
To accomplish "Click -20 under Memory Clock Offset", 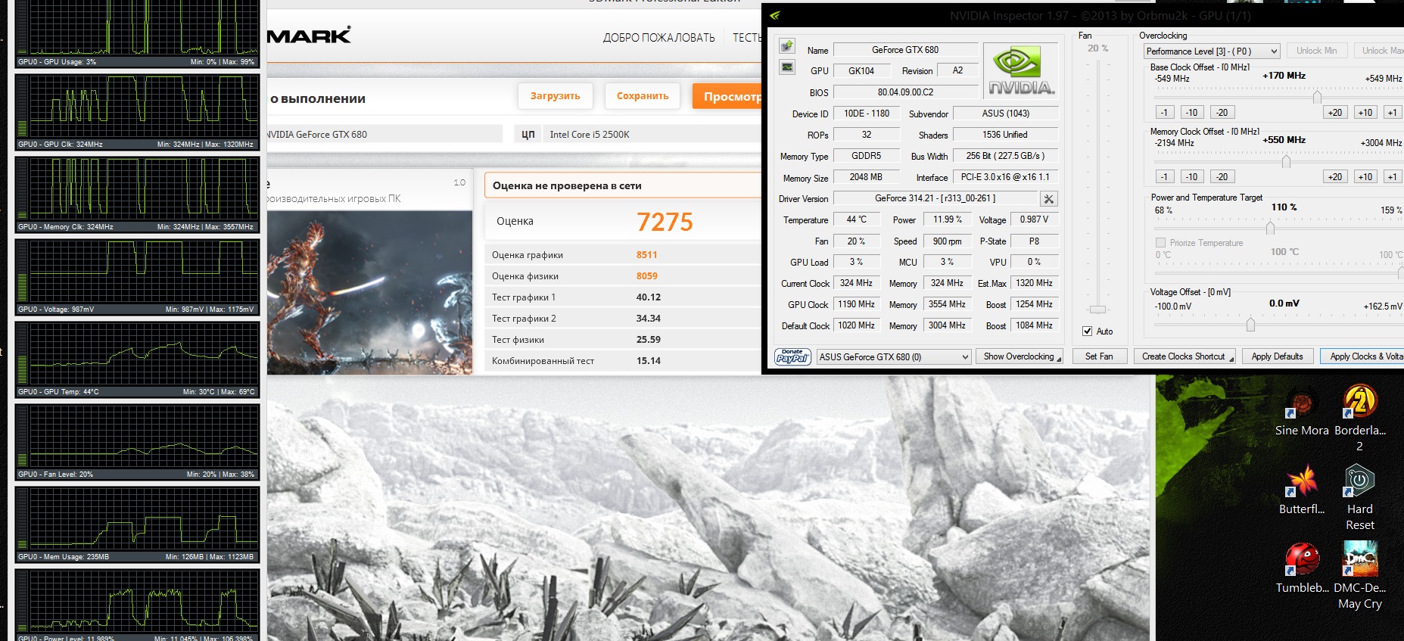I will pos(1222,177).
